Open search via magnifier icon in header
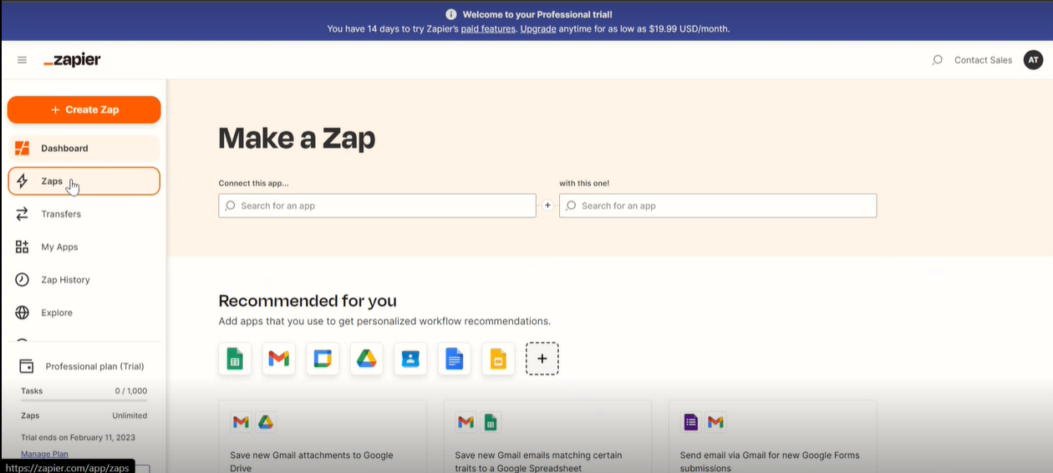This screenshot has width=1053, height=473. [x=937, y=60]
